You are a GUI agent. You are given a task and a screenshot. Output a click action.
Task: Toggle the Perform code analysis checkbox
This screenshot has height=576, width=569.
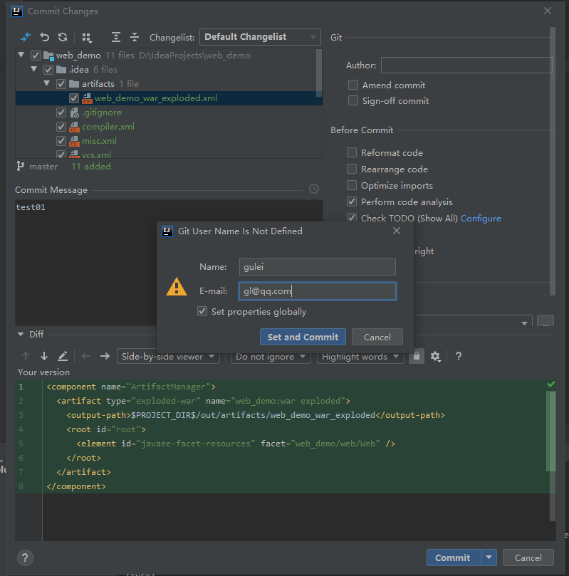pos(352,201)
